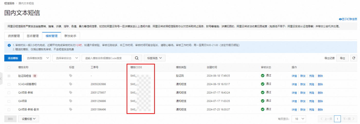Open 详情 link for SCADA报警通知

click(x=294, y=84)
